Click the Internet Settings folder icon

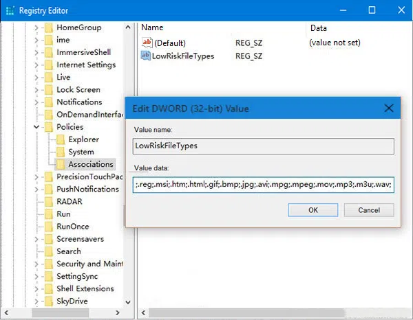pos(49,65)
